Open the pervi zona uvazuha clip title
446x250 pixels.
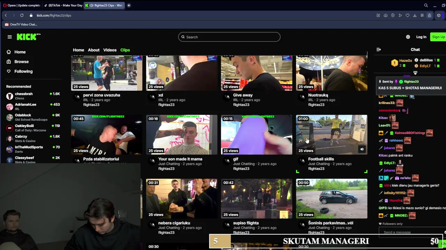click(101, 95)
